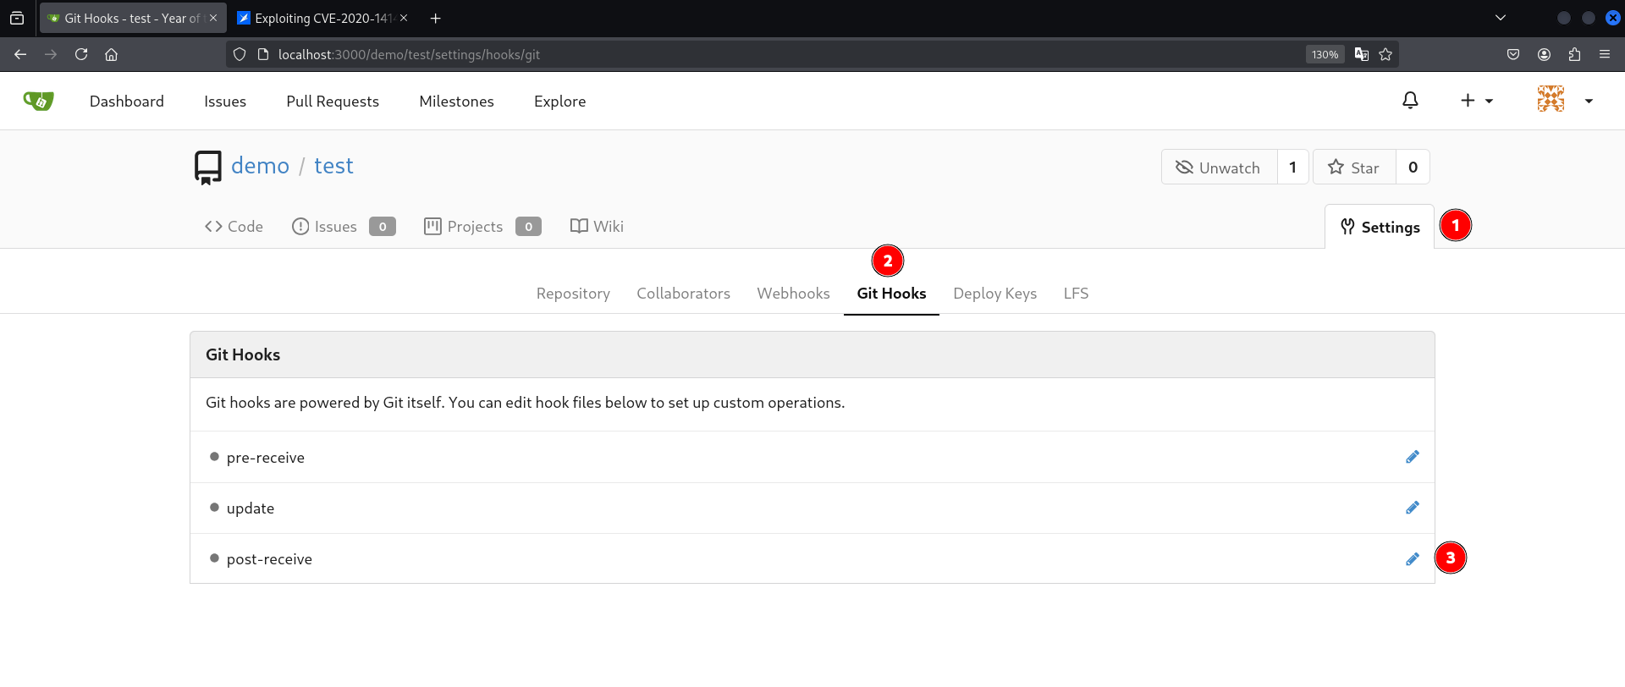Click the address bar URL field
The height and width of the screenshot is (687, 1625).
(x=762, y=54)
